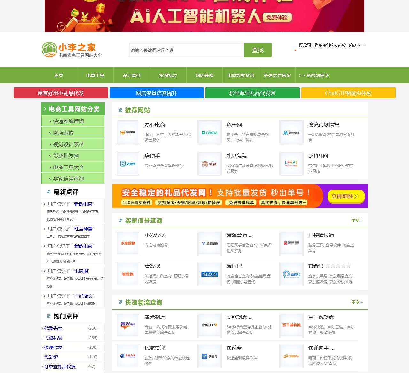Viewport: 409px width, 373px height.
Task: Open 极速代发 in hot reviews
Action: coord(53,347)
